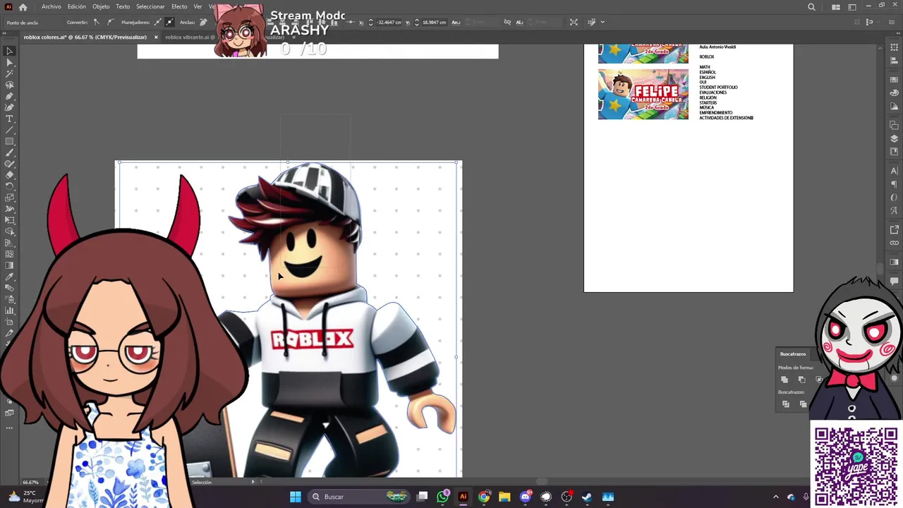The height and width of the screenshot is (508, 903).
Task: Go to Illustrator Home screen
Action: click(x=23, y=7)
